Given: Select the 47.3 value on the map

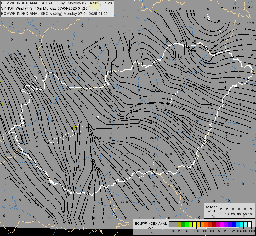Looking at the screenshot, I should 236,24.
